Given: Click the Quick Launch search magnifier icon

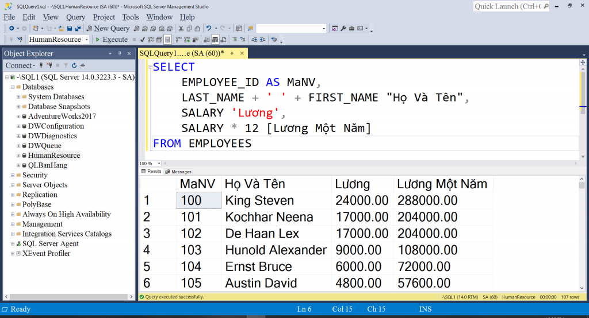Looking at the screenshot, I should coord(546,6).
